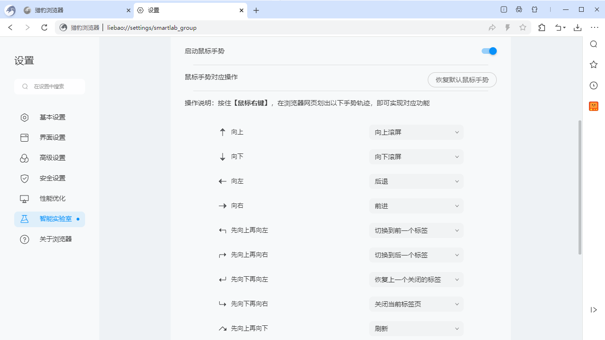The width and height of the screenshot is (605, 340).
Task: Open the orange robot assistant in right sidebar
Action: (x=594, y=106)
